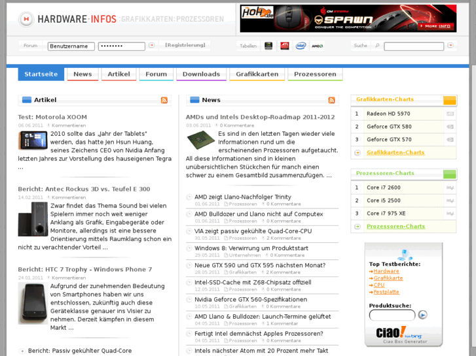The image size is (476, 356).
Task: Click the Motorola XOOM tablet thumbnail
Action: (x=33, y=140)
